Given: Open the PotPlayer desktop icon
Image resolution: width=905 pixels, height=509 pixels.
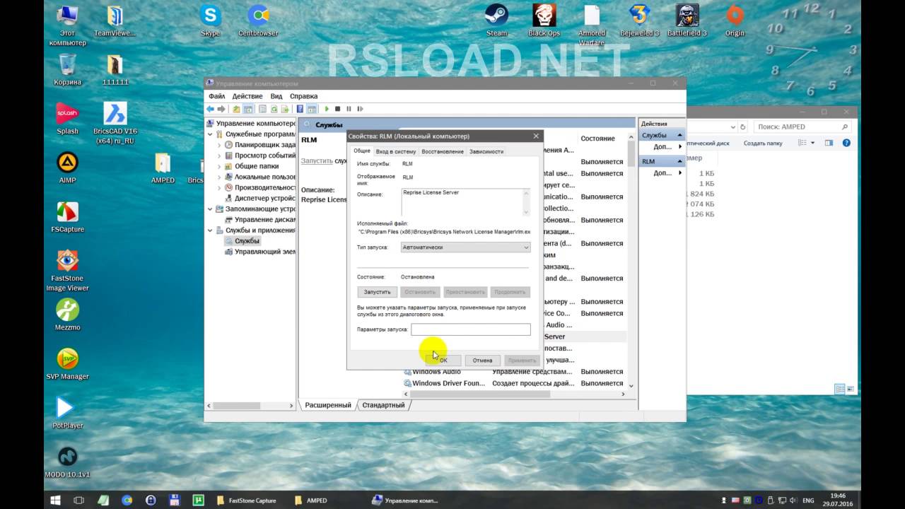Looking at the screenshot, I should 67,413.
